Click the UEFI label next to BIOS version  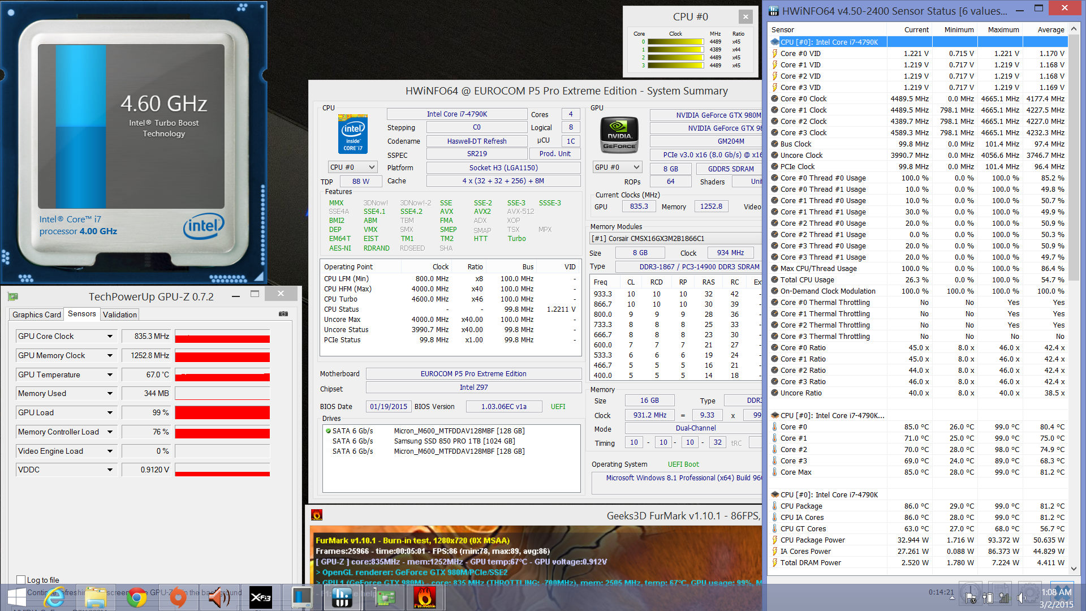click(558, 407)
